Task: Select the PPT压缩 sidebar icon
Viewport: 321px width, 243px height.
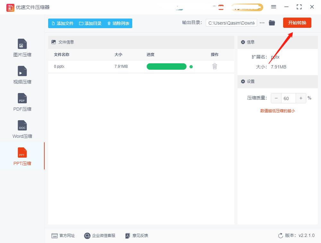Action: click(x=22, y=156)
